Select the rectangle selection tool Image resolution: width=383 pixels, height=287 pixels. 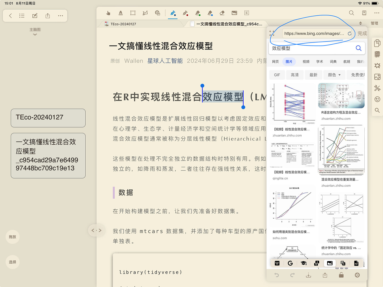click(133, 13)
